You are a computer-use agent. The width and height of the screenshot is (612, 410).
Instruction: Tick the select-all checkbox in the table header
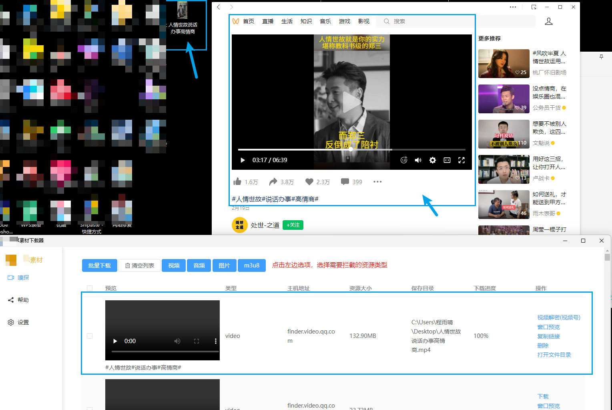click(x=90, y=288)
